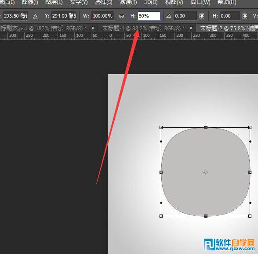
Task: Click the top-left corner transform handle
Action: point(161,127)
